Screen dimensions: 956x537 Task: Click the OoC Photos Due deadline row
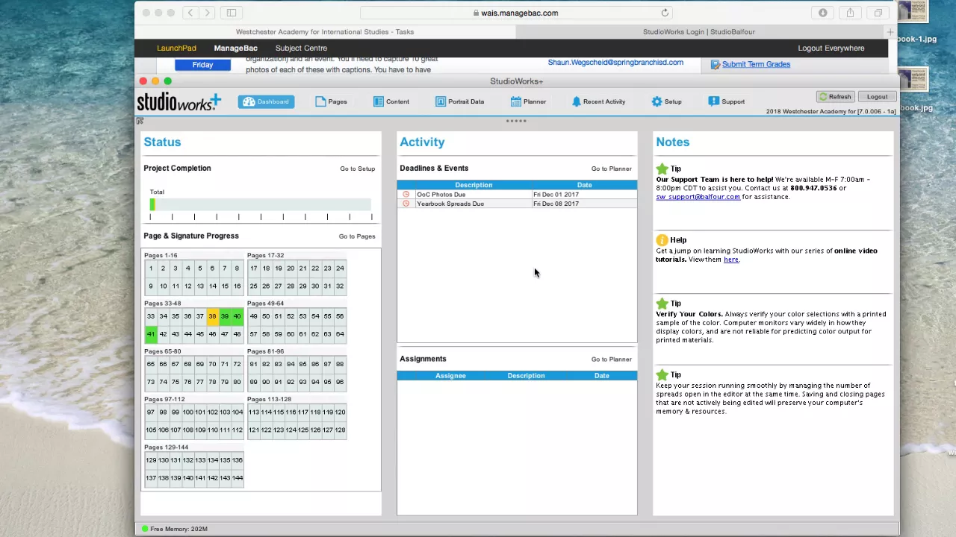517,195
